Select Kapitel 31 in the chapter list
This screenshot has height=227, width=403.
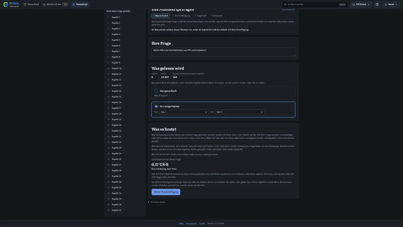[125, 188]
